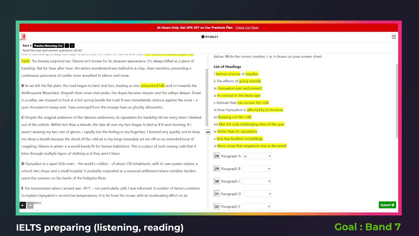Follow the Check Out Now! link
This screenshot has width=419, height=236.
[247, 28]
